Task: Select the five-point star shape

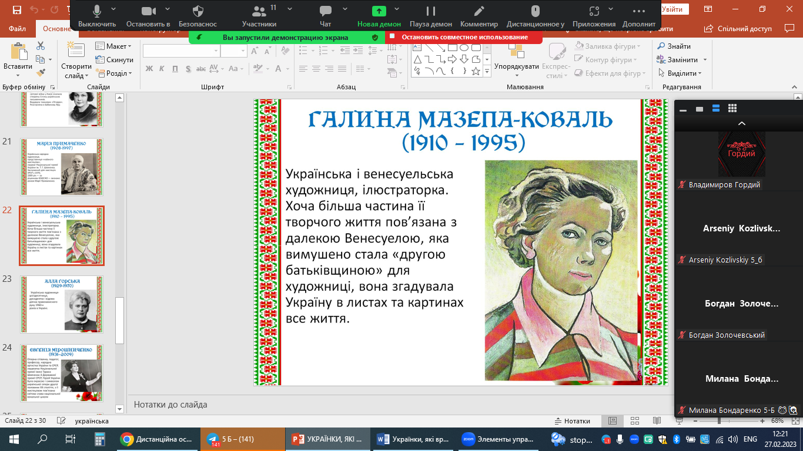Action: (476, 72)
